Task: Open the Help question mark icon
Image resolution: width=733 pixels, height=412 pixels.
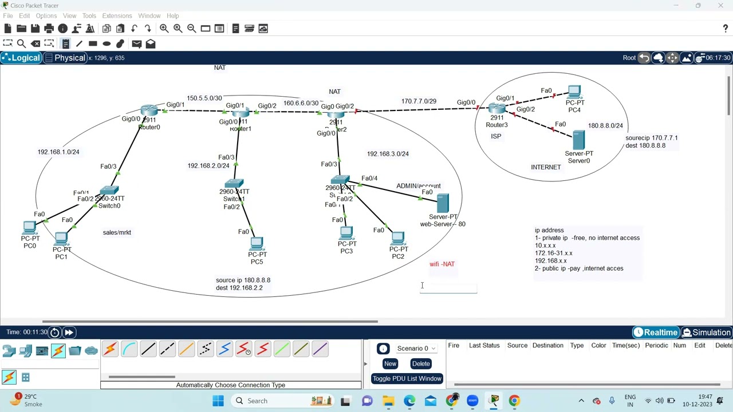Action: [725, 28]
